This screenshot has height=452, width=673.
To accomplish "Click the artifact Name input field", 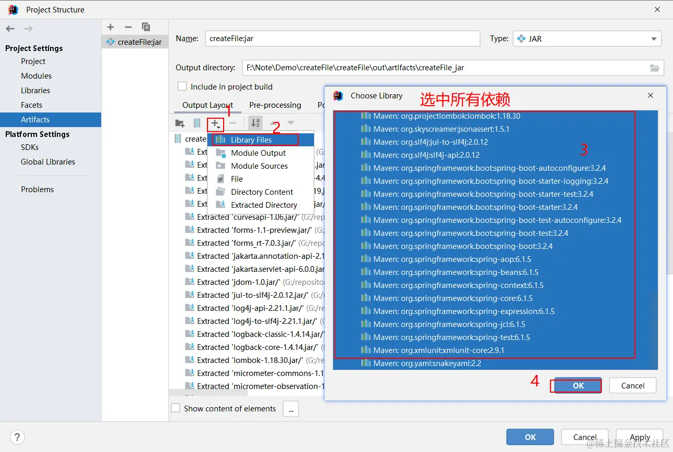I will click(x=342, y=39).
